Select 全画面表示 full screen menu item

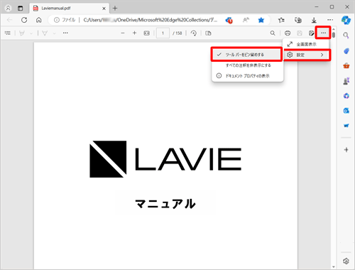(305, 44)
